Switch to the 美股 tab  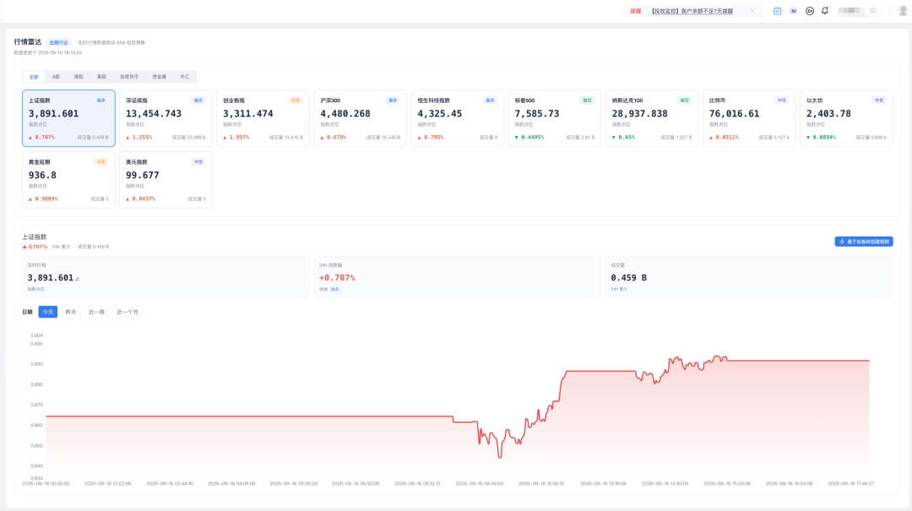coord(102,77)
